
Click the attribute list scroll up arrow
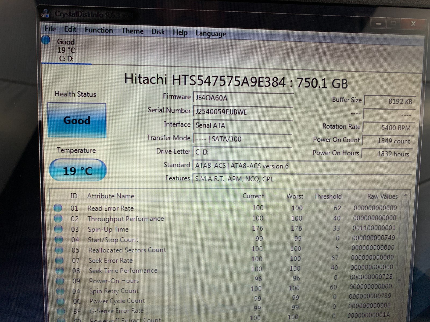pyautogui.click(x=406, y=195)
